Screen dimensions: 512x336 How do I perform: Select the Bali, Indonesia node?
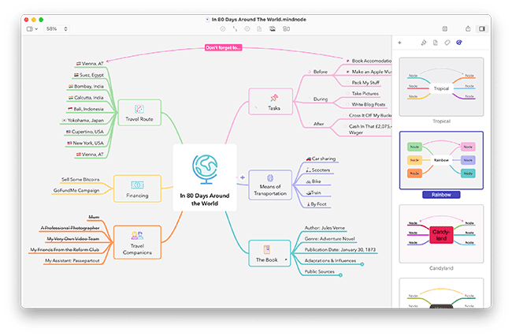click(x=86, y=109)
